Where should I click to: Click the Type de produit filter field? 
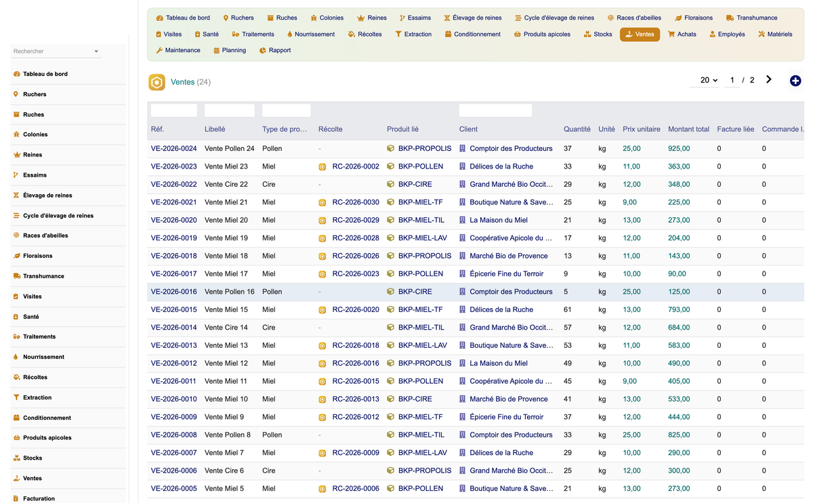tap(287, 110)
